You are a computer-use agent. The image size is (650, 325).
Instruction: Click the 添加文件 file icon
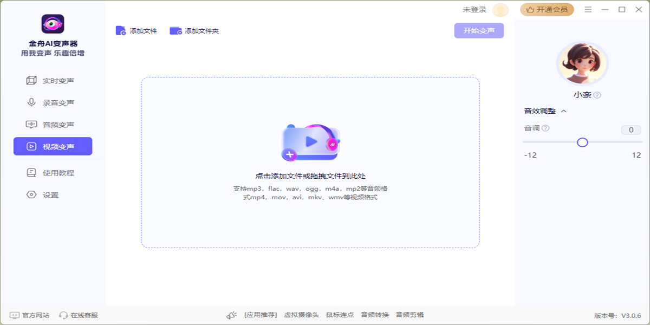[121, 31]
